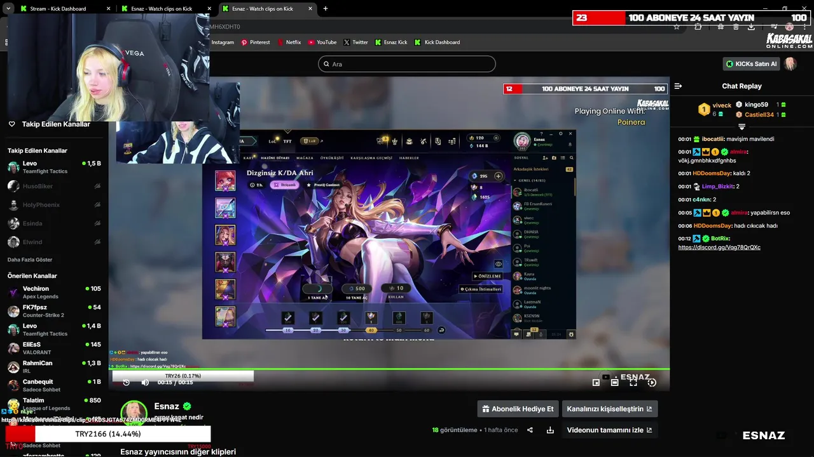Expand the chat leaderboard chevron
This screenshot has height=457, width=814.
[742, 127]
